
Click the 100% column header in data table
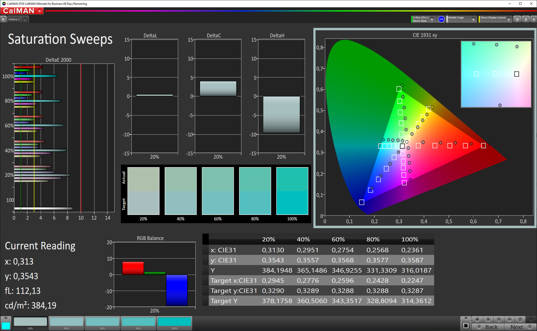point(410,239)
